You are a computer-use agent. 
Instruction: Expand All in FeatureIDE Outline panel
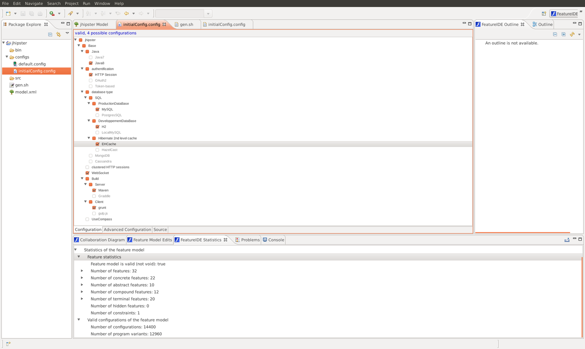point(564,35)
